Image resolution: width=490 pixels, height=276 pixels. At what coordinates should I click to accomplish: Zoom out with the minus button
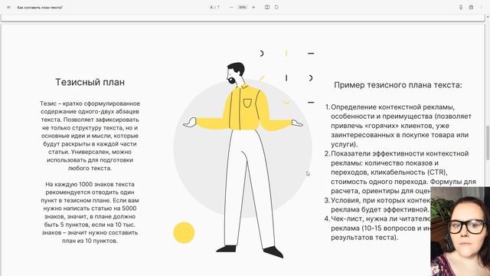(231, 7)
